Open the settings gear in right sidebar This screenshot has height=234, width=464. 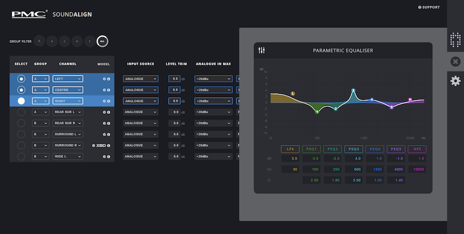point(455,81)
